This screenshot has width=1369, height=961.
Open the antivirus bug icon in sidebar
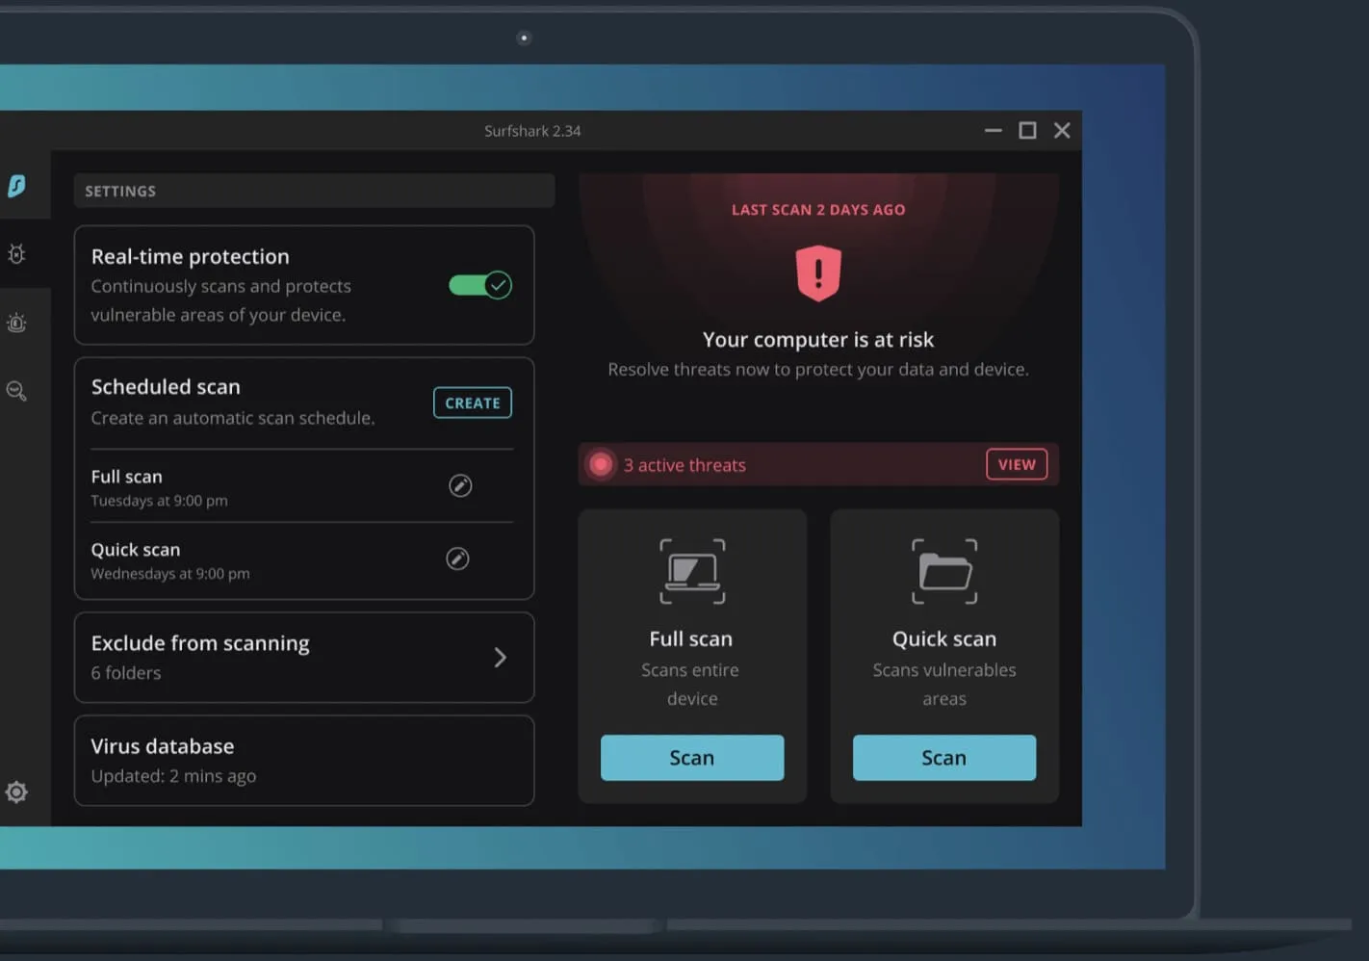pyautogui.click(x=16, y=254)
